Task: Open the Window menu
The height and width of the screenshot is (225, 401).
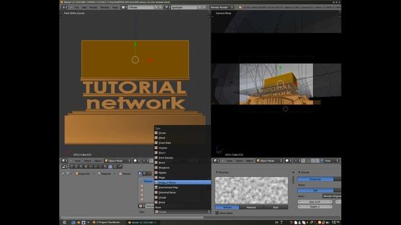Action: pyautogui.click(x=105, y=7)
